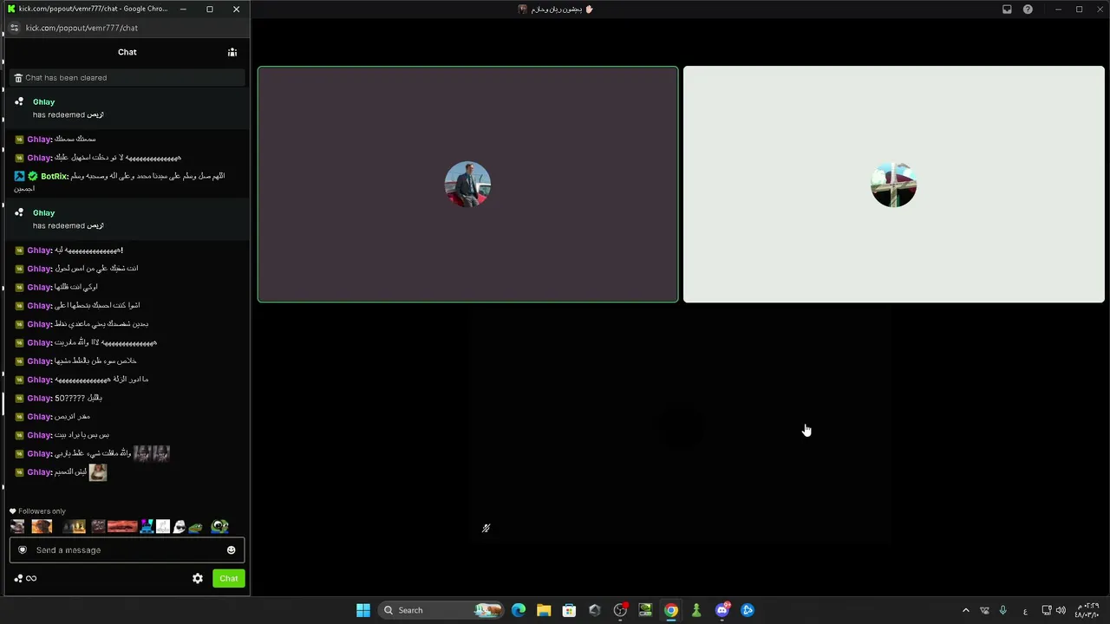
Task: Open the clock and date panel
Action: 1087,610
